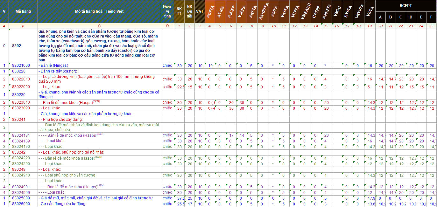Select the "Mô tả hàng hoá - Tiếng Việt" header
The height and width of the screenshot is (207, 437).
[x=99, y=11]
